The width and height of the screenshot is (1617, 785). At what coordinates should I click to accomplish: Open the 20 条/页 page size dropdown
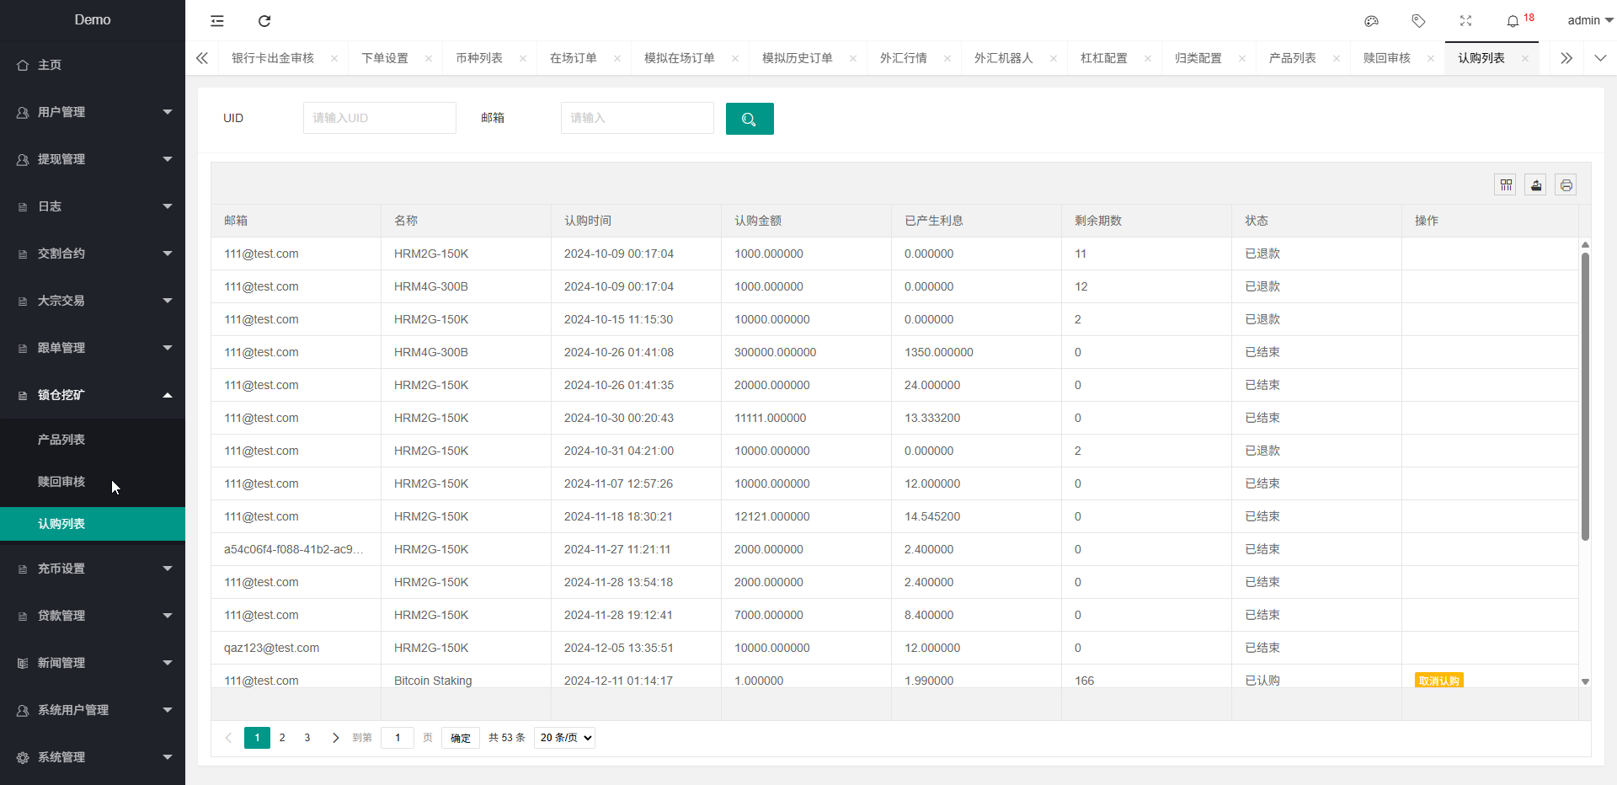pos(564,738)
